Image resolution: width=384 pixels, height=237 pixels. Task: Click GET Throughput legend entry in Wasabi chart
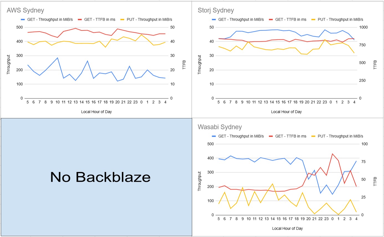tap(238, 136)
